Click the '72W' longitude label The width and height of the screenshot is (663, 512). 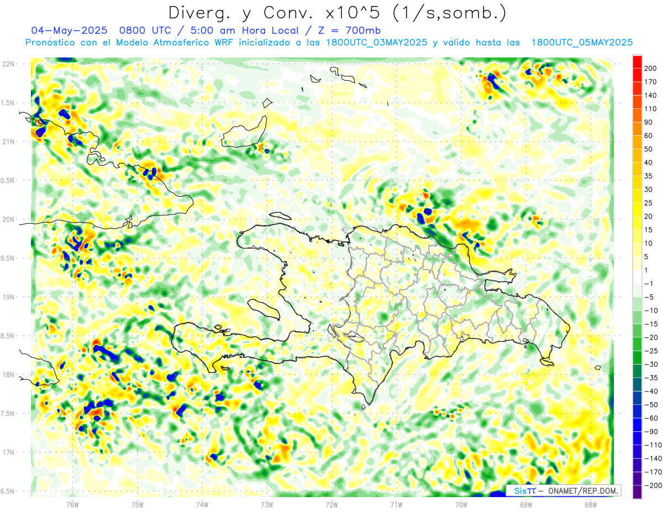[x=331, y=504]
